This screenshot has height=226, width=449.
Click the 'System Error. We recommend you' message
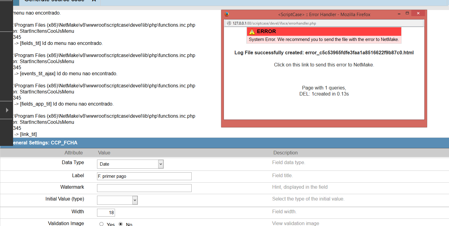[x=324, y=39]
